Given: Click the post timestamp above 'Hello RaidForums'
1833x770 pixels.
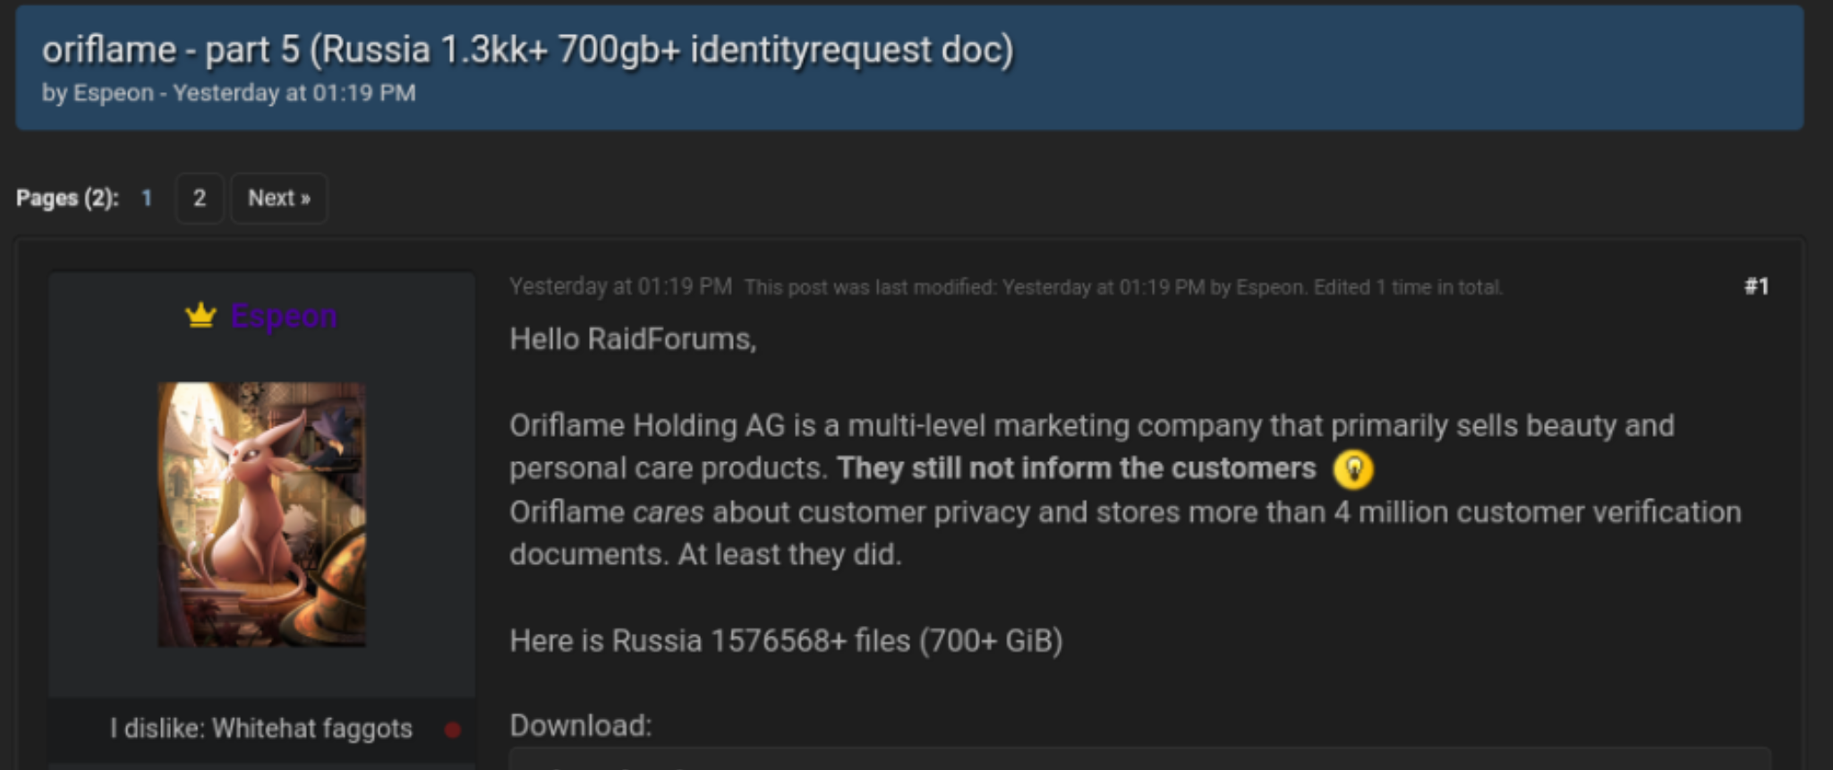Looking at the screenshot, I should 620,287.
